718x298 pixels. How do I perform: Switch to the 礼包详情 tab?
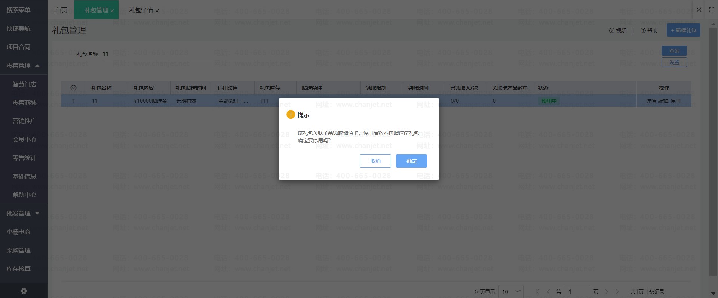[141, 10]
